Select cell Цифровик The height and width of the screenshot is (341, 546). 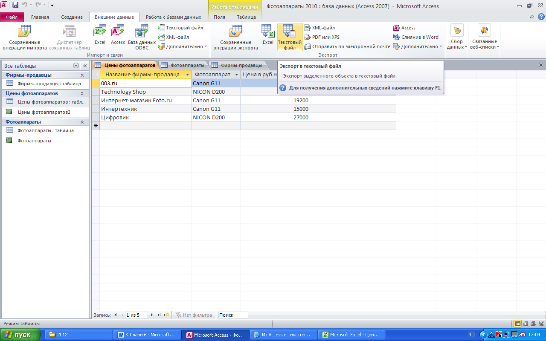(x=145, y=117)
